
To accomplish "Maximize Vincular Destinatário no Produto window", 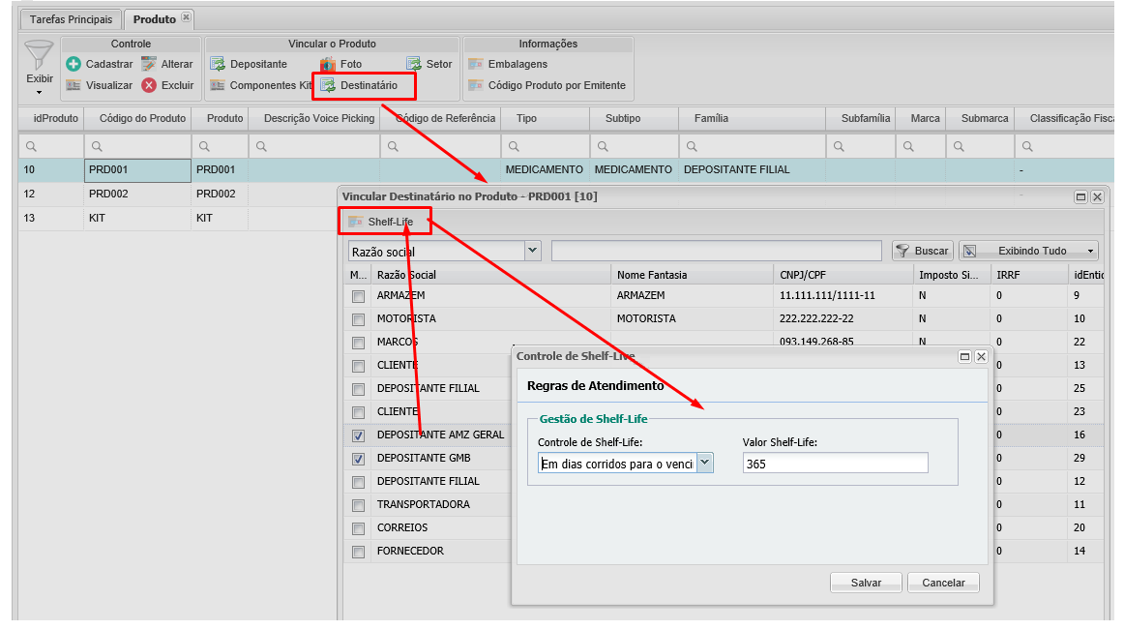I will 1080,196.
